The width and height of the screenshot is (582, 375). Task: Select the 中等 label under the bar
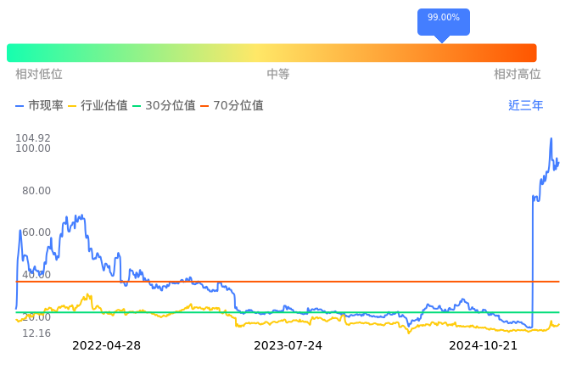pos(278,75)
